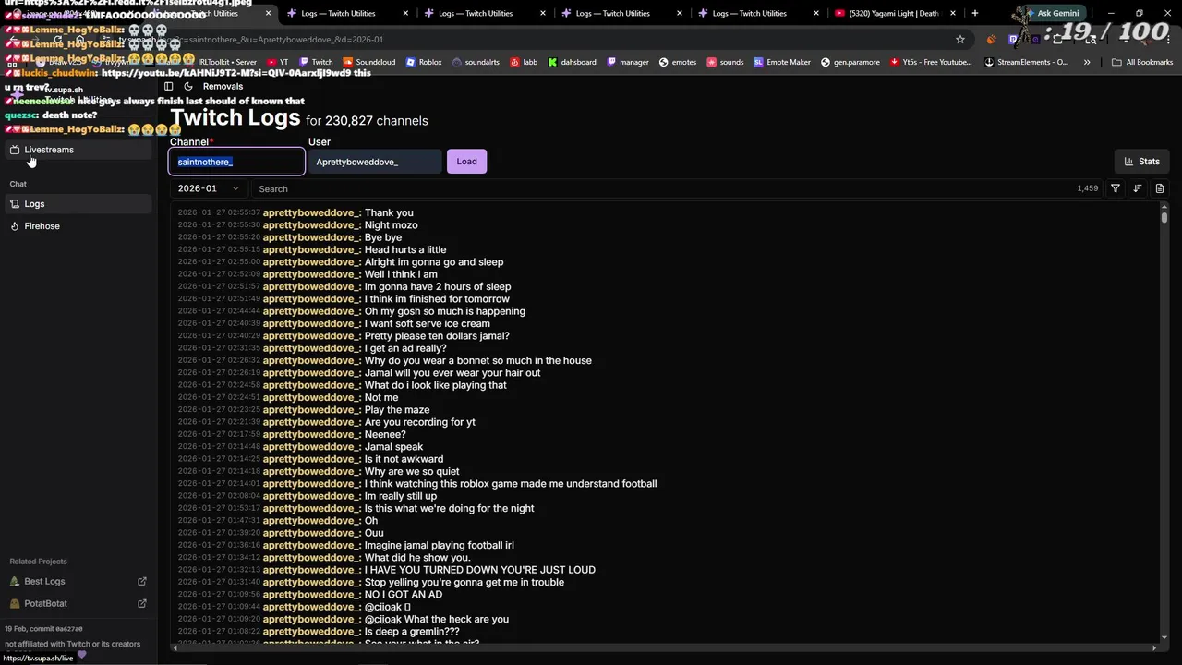Open the sounds bookmark
This screenshot has width=1182, height=665.
[x=725, y=62]
